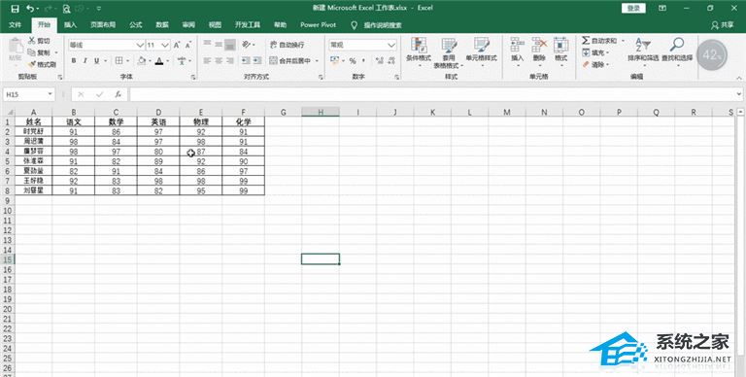
Task: Select column header H
Action: [x=321, y=113]
